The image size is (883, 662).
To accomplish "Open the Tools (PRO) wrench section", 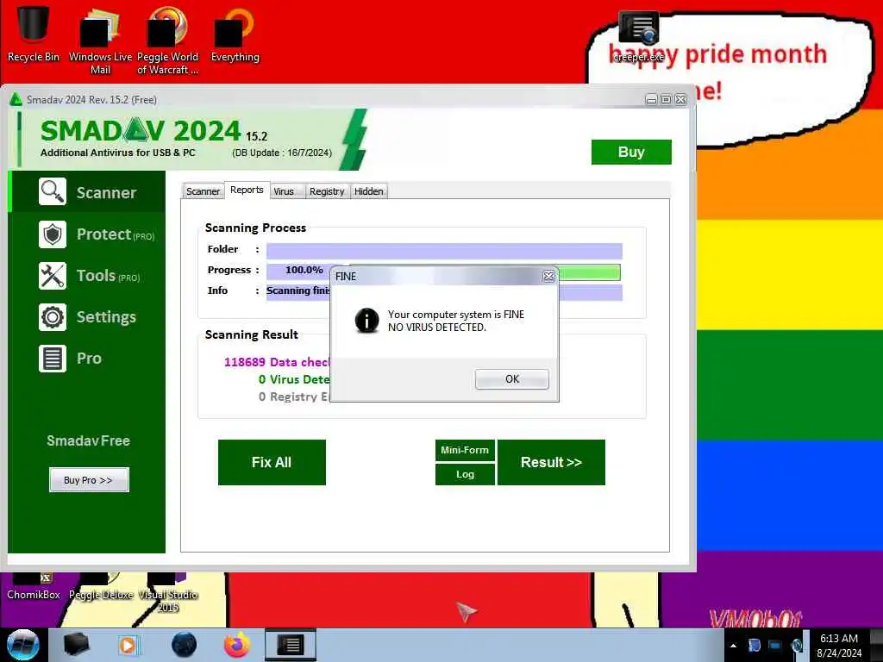I will (89, 276).
